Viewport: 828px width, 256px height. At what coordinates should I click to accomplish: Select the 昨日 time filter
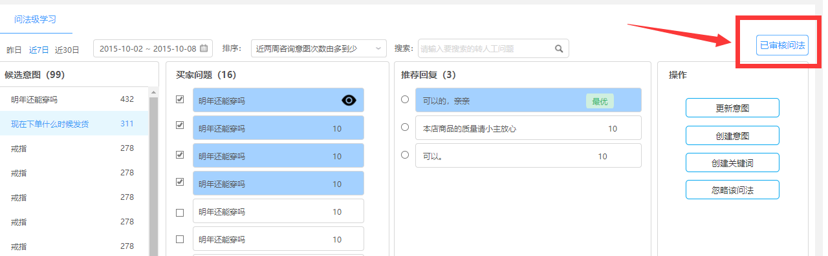click(x=14, y=50)
